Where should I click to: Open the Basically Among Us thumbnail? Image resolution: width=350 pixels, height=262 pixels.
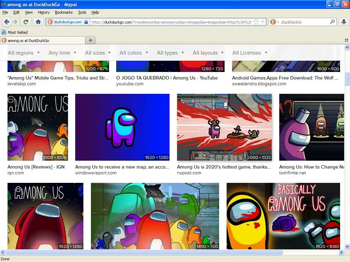[283, 216]
